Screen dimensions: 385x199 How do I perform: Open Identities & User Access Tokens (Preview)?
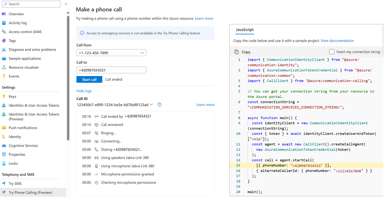[x=34, y=116]
